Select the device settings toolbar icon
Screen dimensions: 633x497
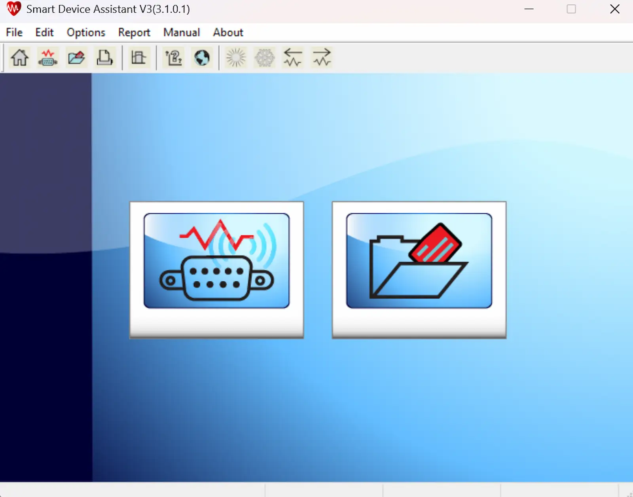pyautogui.click(x=139, y=57)
